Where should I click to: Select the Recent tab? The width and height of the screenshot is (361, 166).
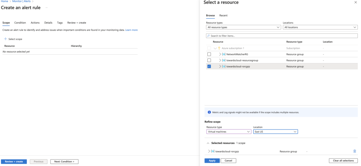tap(223, 16)
